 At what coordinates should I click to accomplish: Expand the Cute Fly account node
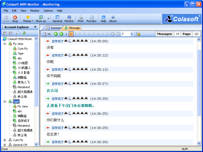pos(5,140)
